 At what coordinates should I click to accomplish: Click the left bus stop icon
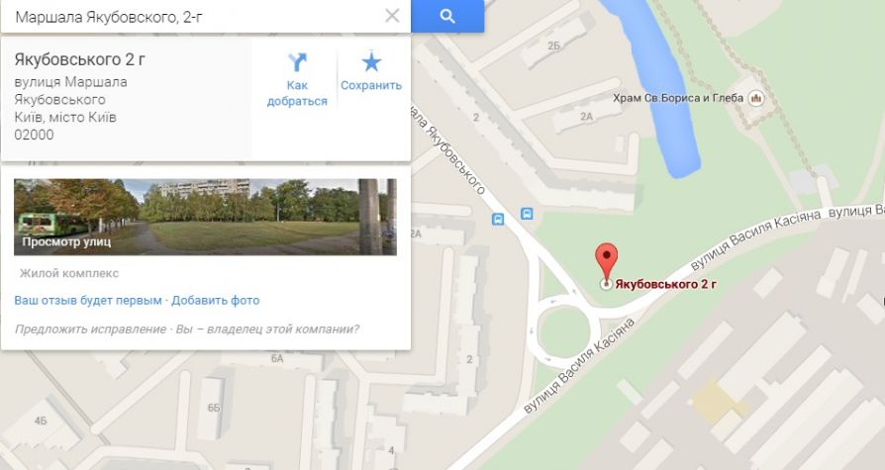[x=498, y=220]
